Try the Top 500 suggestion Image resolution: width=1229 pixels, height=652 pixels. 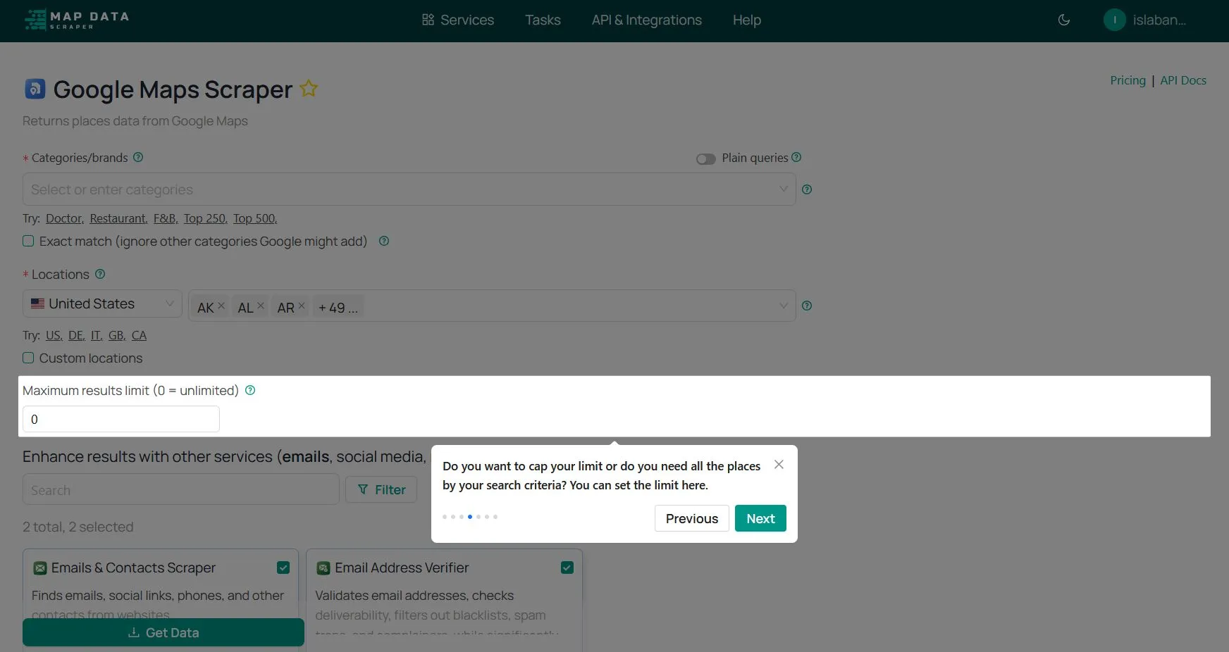click(255, 218)
